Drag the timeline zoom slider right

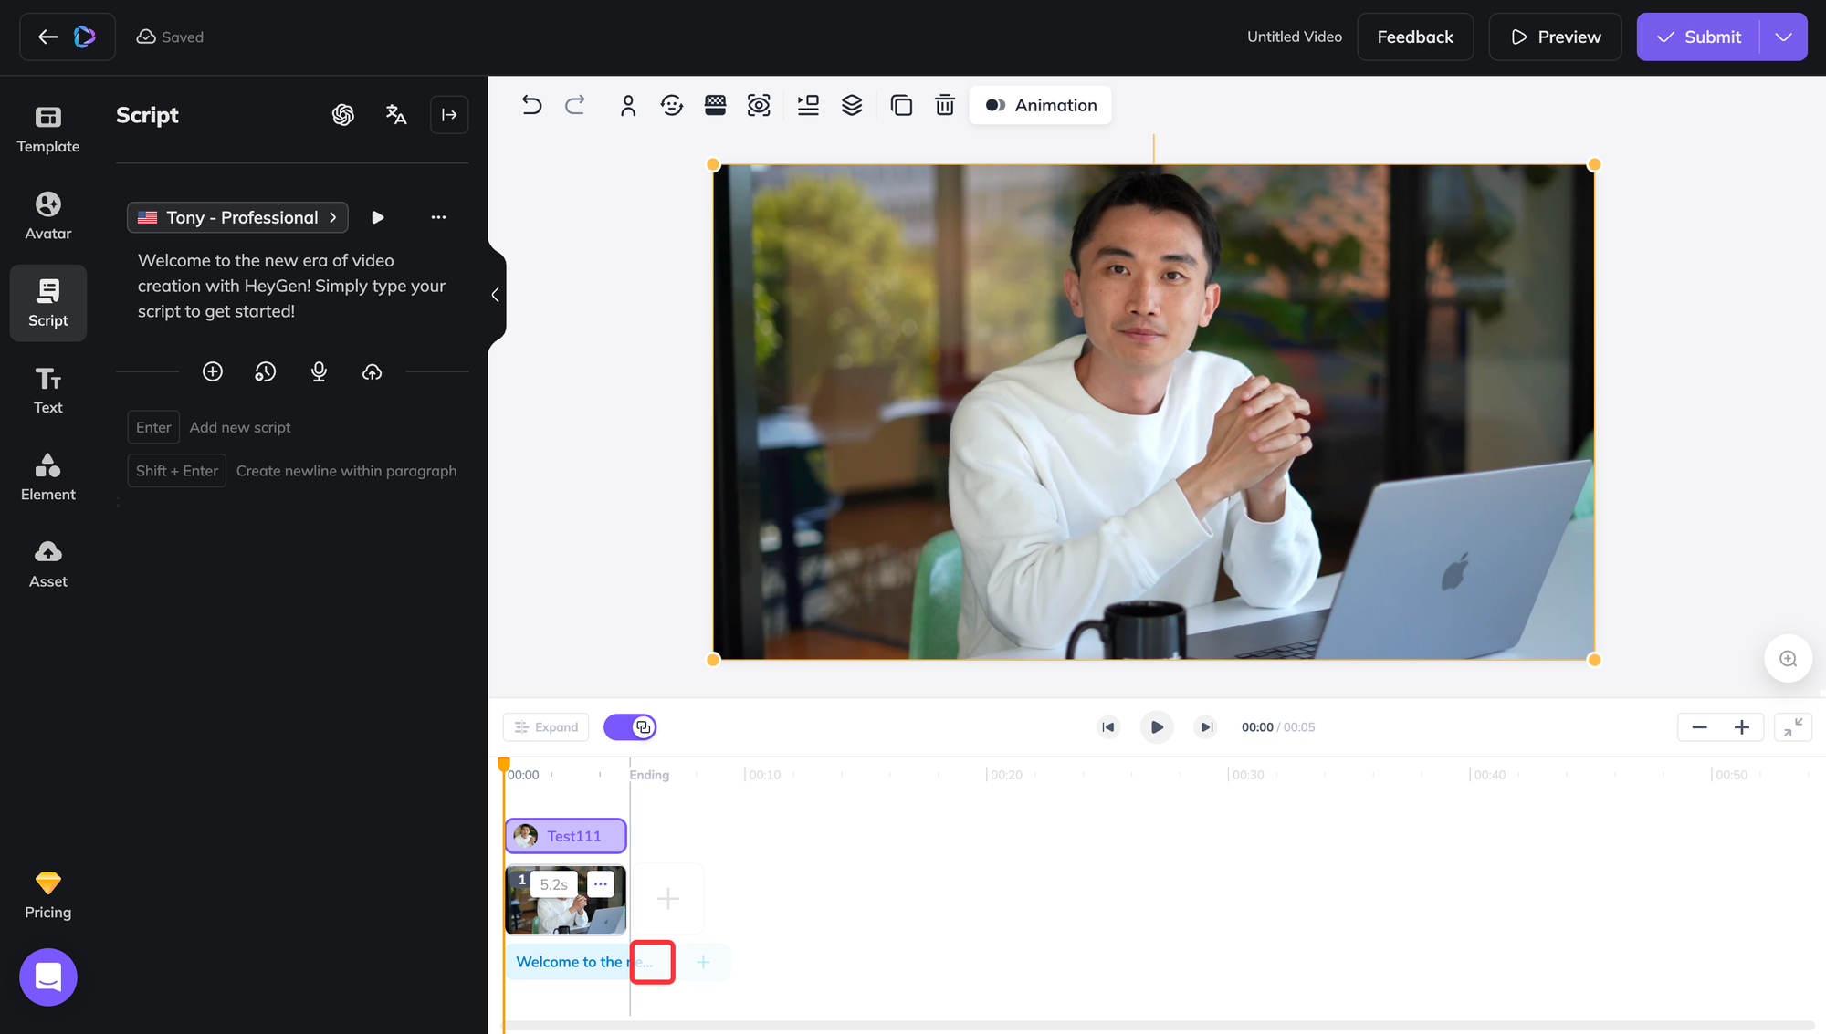[x=1742, y=727]
